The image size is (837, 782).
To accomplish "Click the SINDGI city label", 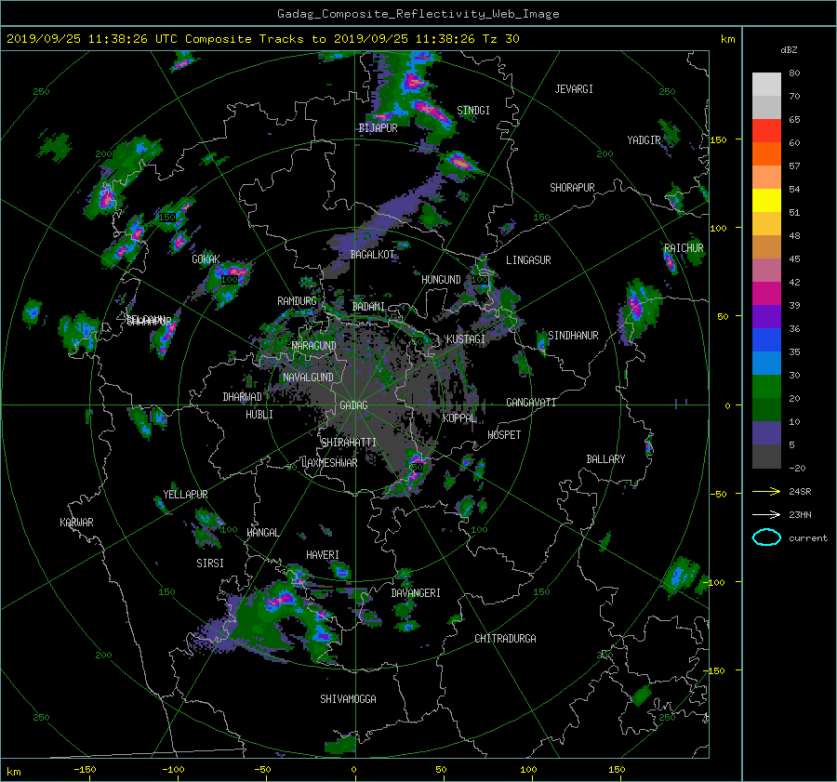I will coord(473,111).
